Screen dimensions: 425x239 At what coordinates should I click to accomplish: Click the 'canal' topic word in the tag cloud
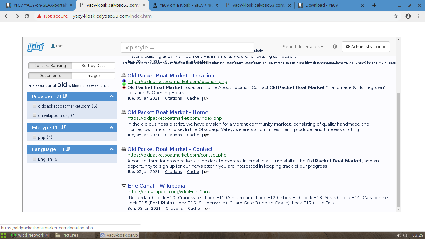pos(51,85)
